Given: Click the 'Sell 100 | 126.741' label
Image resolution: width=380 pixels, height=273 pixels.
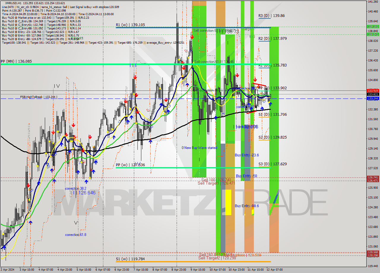Looking at the screenshot, I should 216,180.
